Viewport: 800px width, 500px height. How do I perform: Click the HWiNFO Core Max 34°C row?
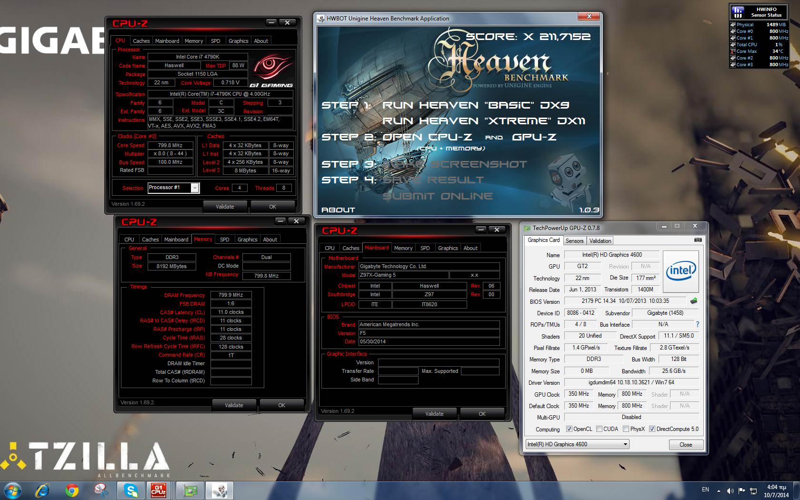click(x=759, y=51)
